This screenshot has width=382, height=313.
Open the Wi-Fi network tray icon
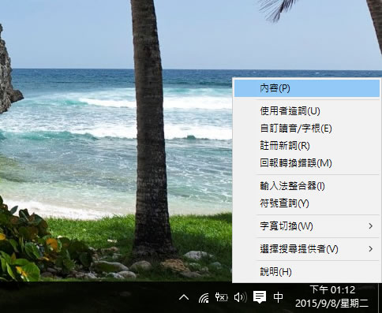(x=204, y=298)
